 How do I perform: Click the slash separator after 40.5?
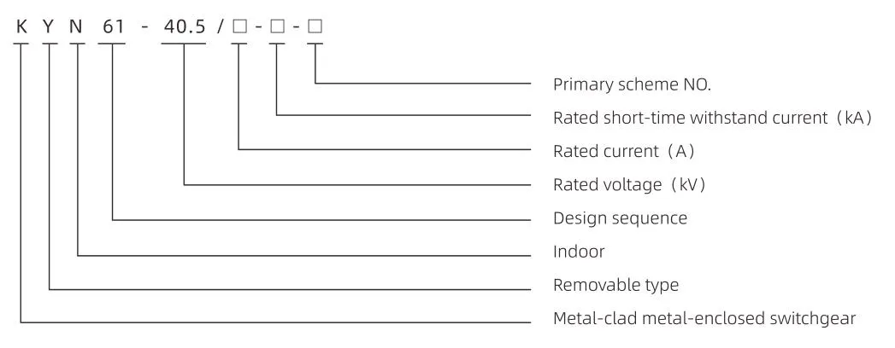coord(221,26)
